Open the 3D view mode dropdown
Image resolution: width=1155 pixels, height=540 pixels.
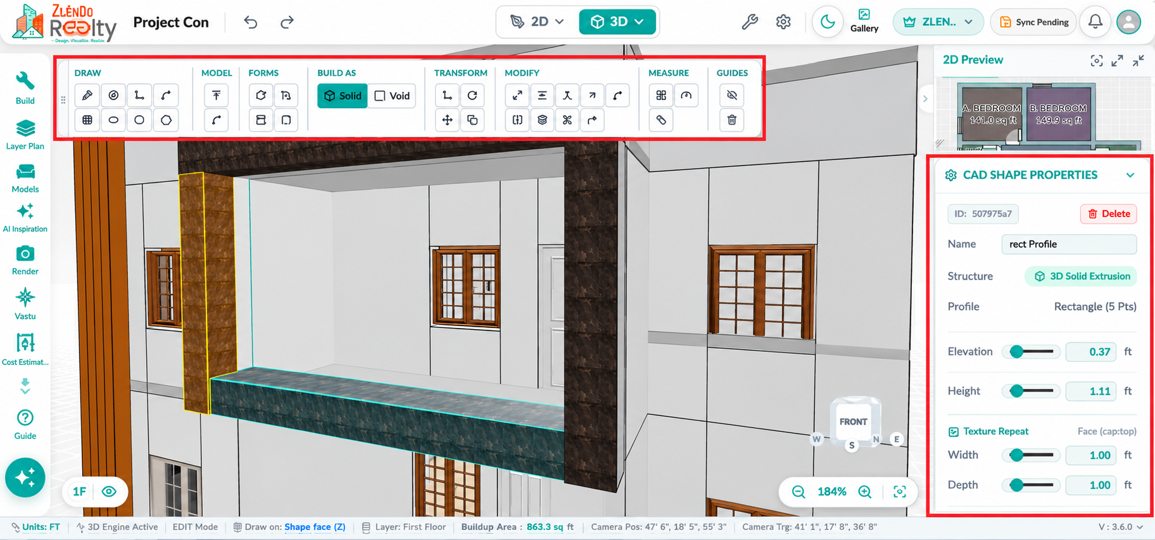617,22
